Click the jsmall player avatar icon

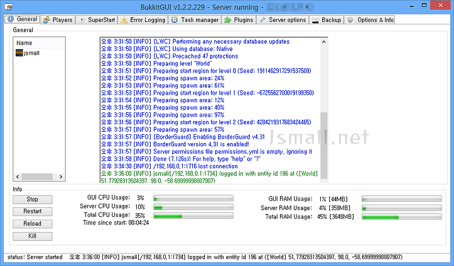[x=19, y=53]
